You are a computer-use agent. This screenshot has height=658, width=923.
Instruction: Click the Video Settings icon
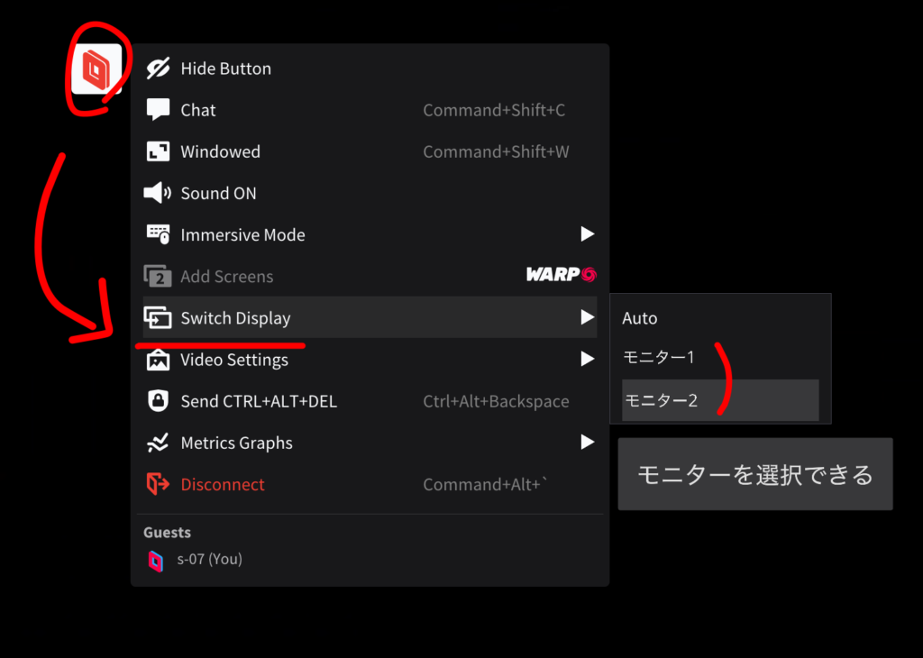coord(159,360)
